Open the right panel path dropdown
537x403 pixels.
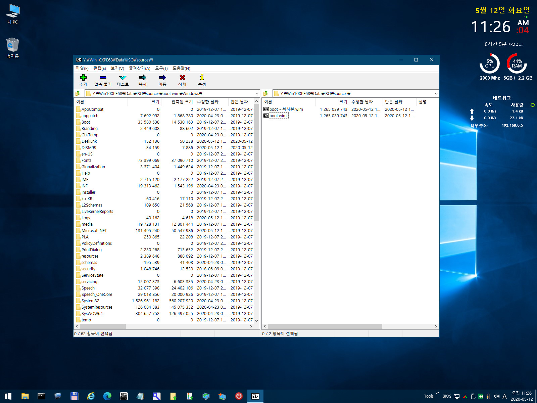click(x=436, y=93)
